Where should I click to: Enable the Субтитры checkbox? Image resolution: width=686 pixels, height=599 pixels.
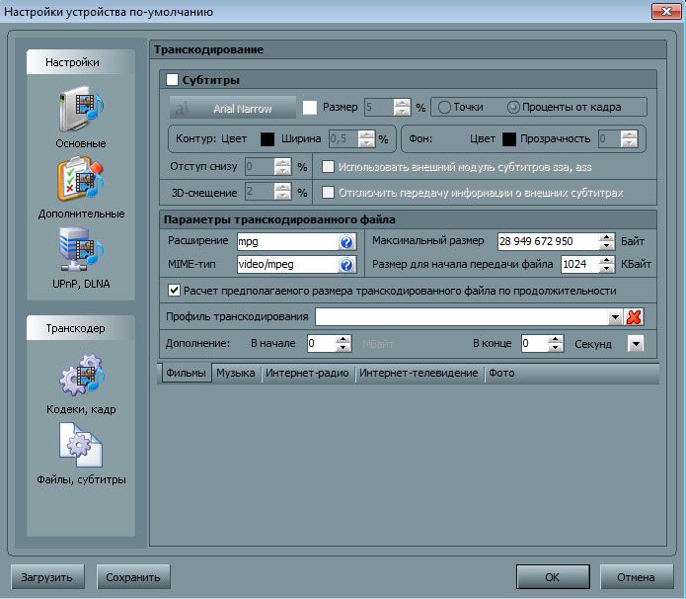point(173,80)
